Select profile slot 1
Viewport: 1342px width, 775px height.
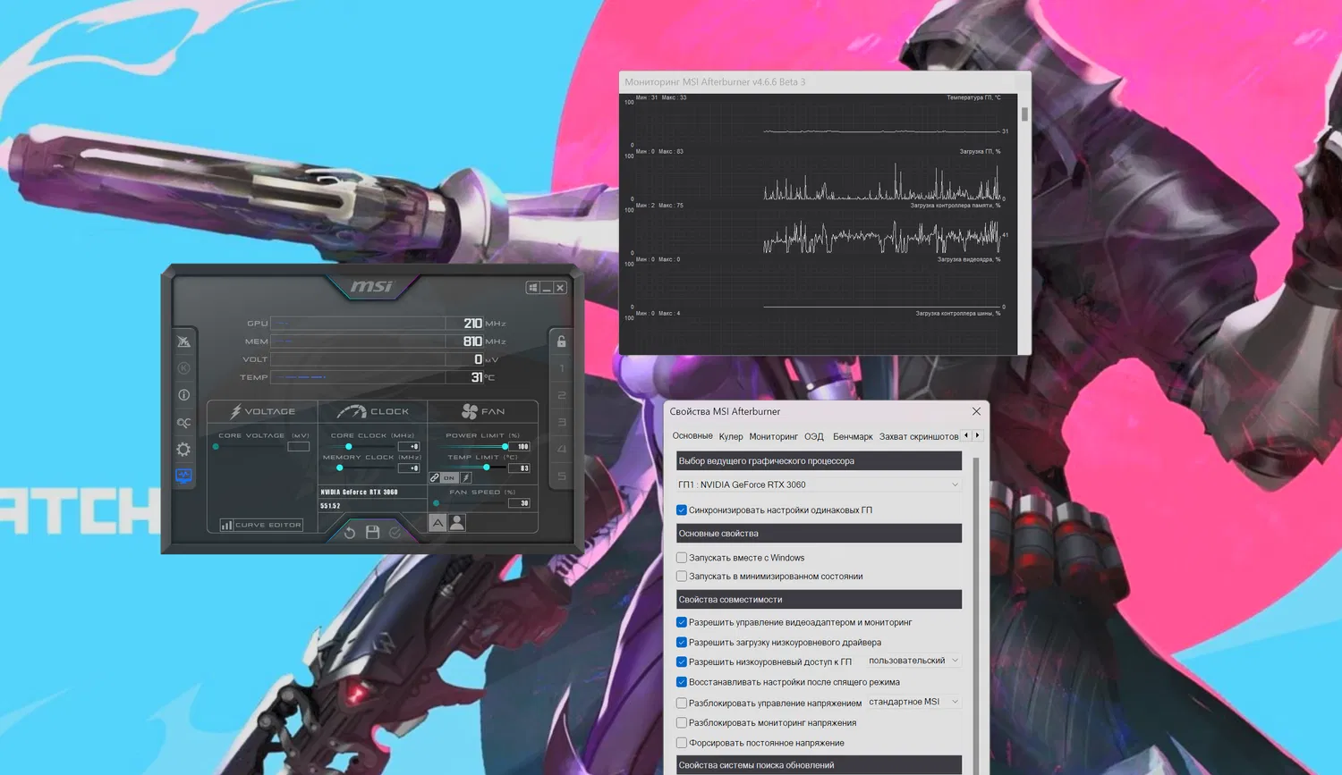pos(562,368)
